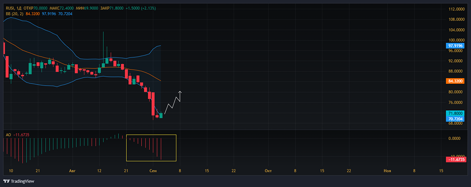Screen dimensions: 471x187
Task: Click the 68.0000 price scale label
Action: pyautogui.click(x=456, y=123)
